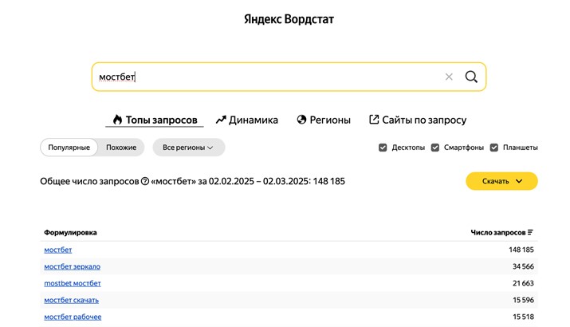
Task: Open the Все регионы dropdown
Action: point(189,148)
